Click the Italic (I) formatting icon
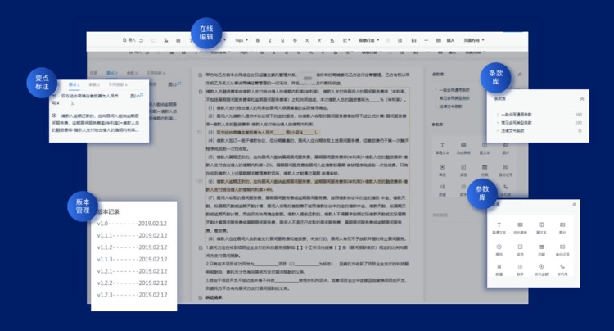Viewport: 614px width, 331px height. (x=270, y=39)
